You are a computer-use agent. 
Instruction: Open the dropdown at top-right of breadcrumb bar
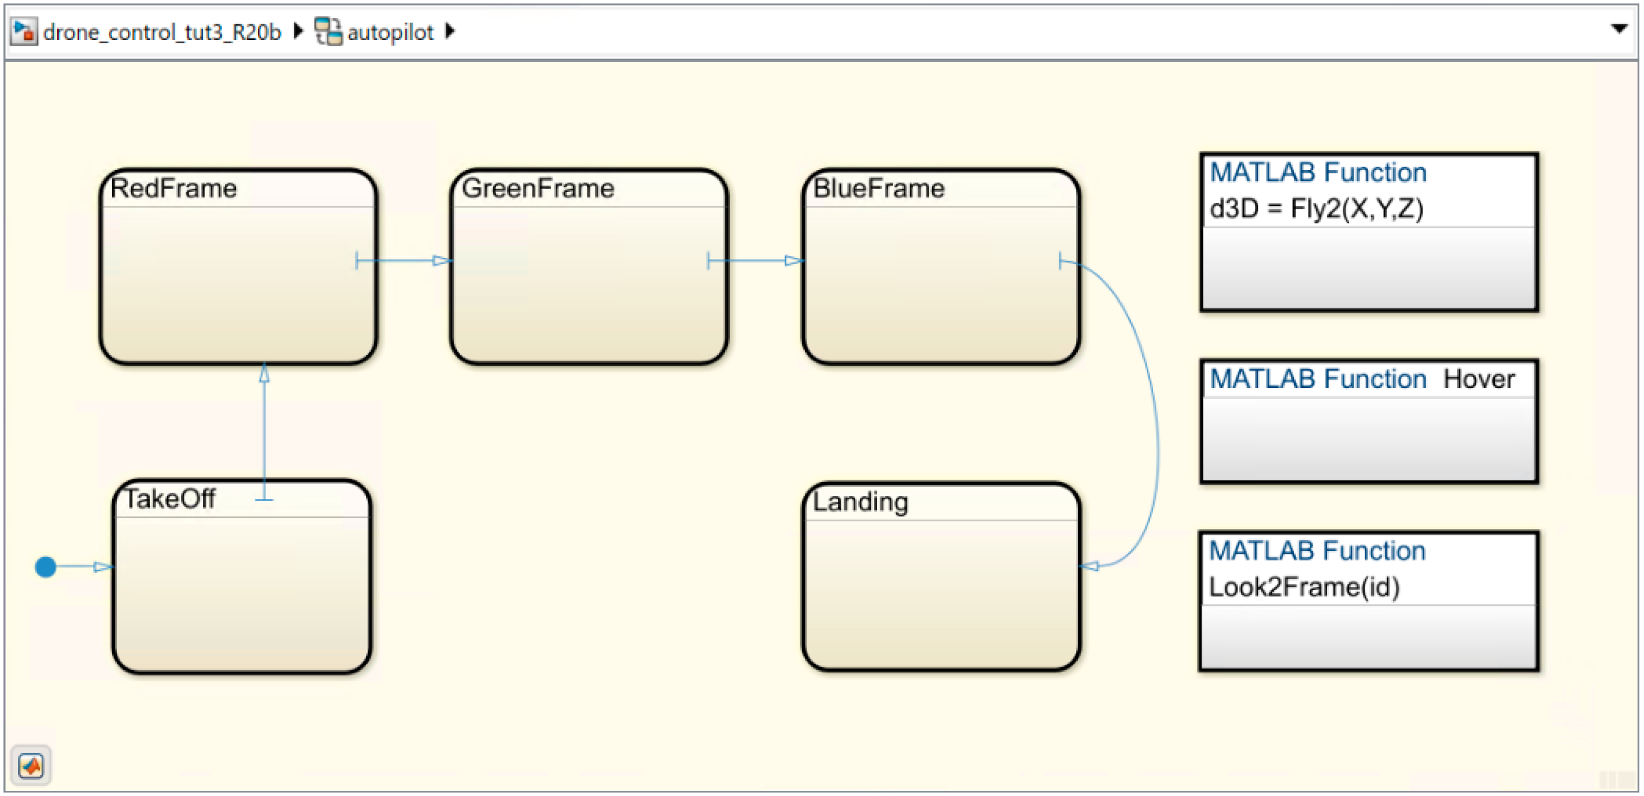tap(1619, 29)
